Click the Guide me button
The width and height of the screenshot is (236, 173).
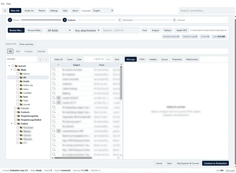(29, 10)
